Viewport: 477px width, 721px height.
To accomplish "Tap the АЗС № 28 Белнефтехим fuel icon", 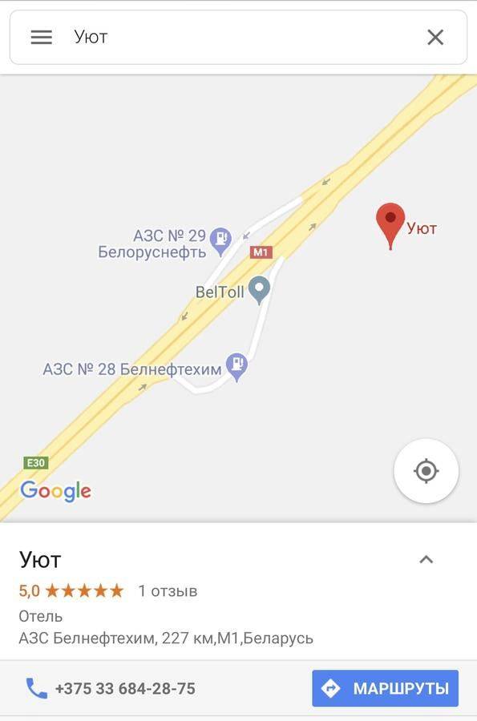I will coord(236,366).
